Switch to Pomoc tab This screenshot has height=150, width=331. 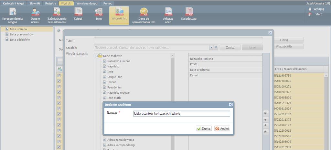tap(108, 4)
